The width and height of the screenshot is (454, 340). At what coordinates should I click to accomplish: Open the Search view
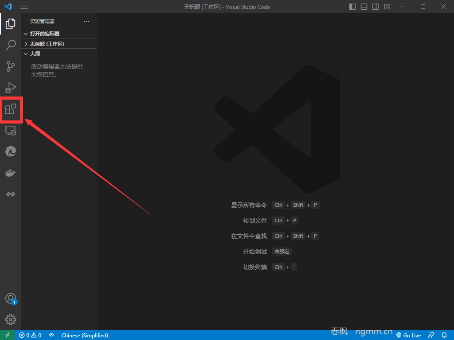[x=11, y=45]
